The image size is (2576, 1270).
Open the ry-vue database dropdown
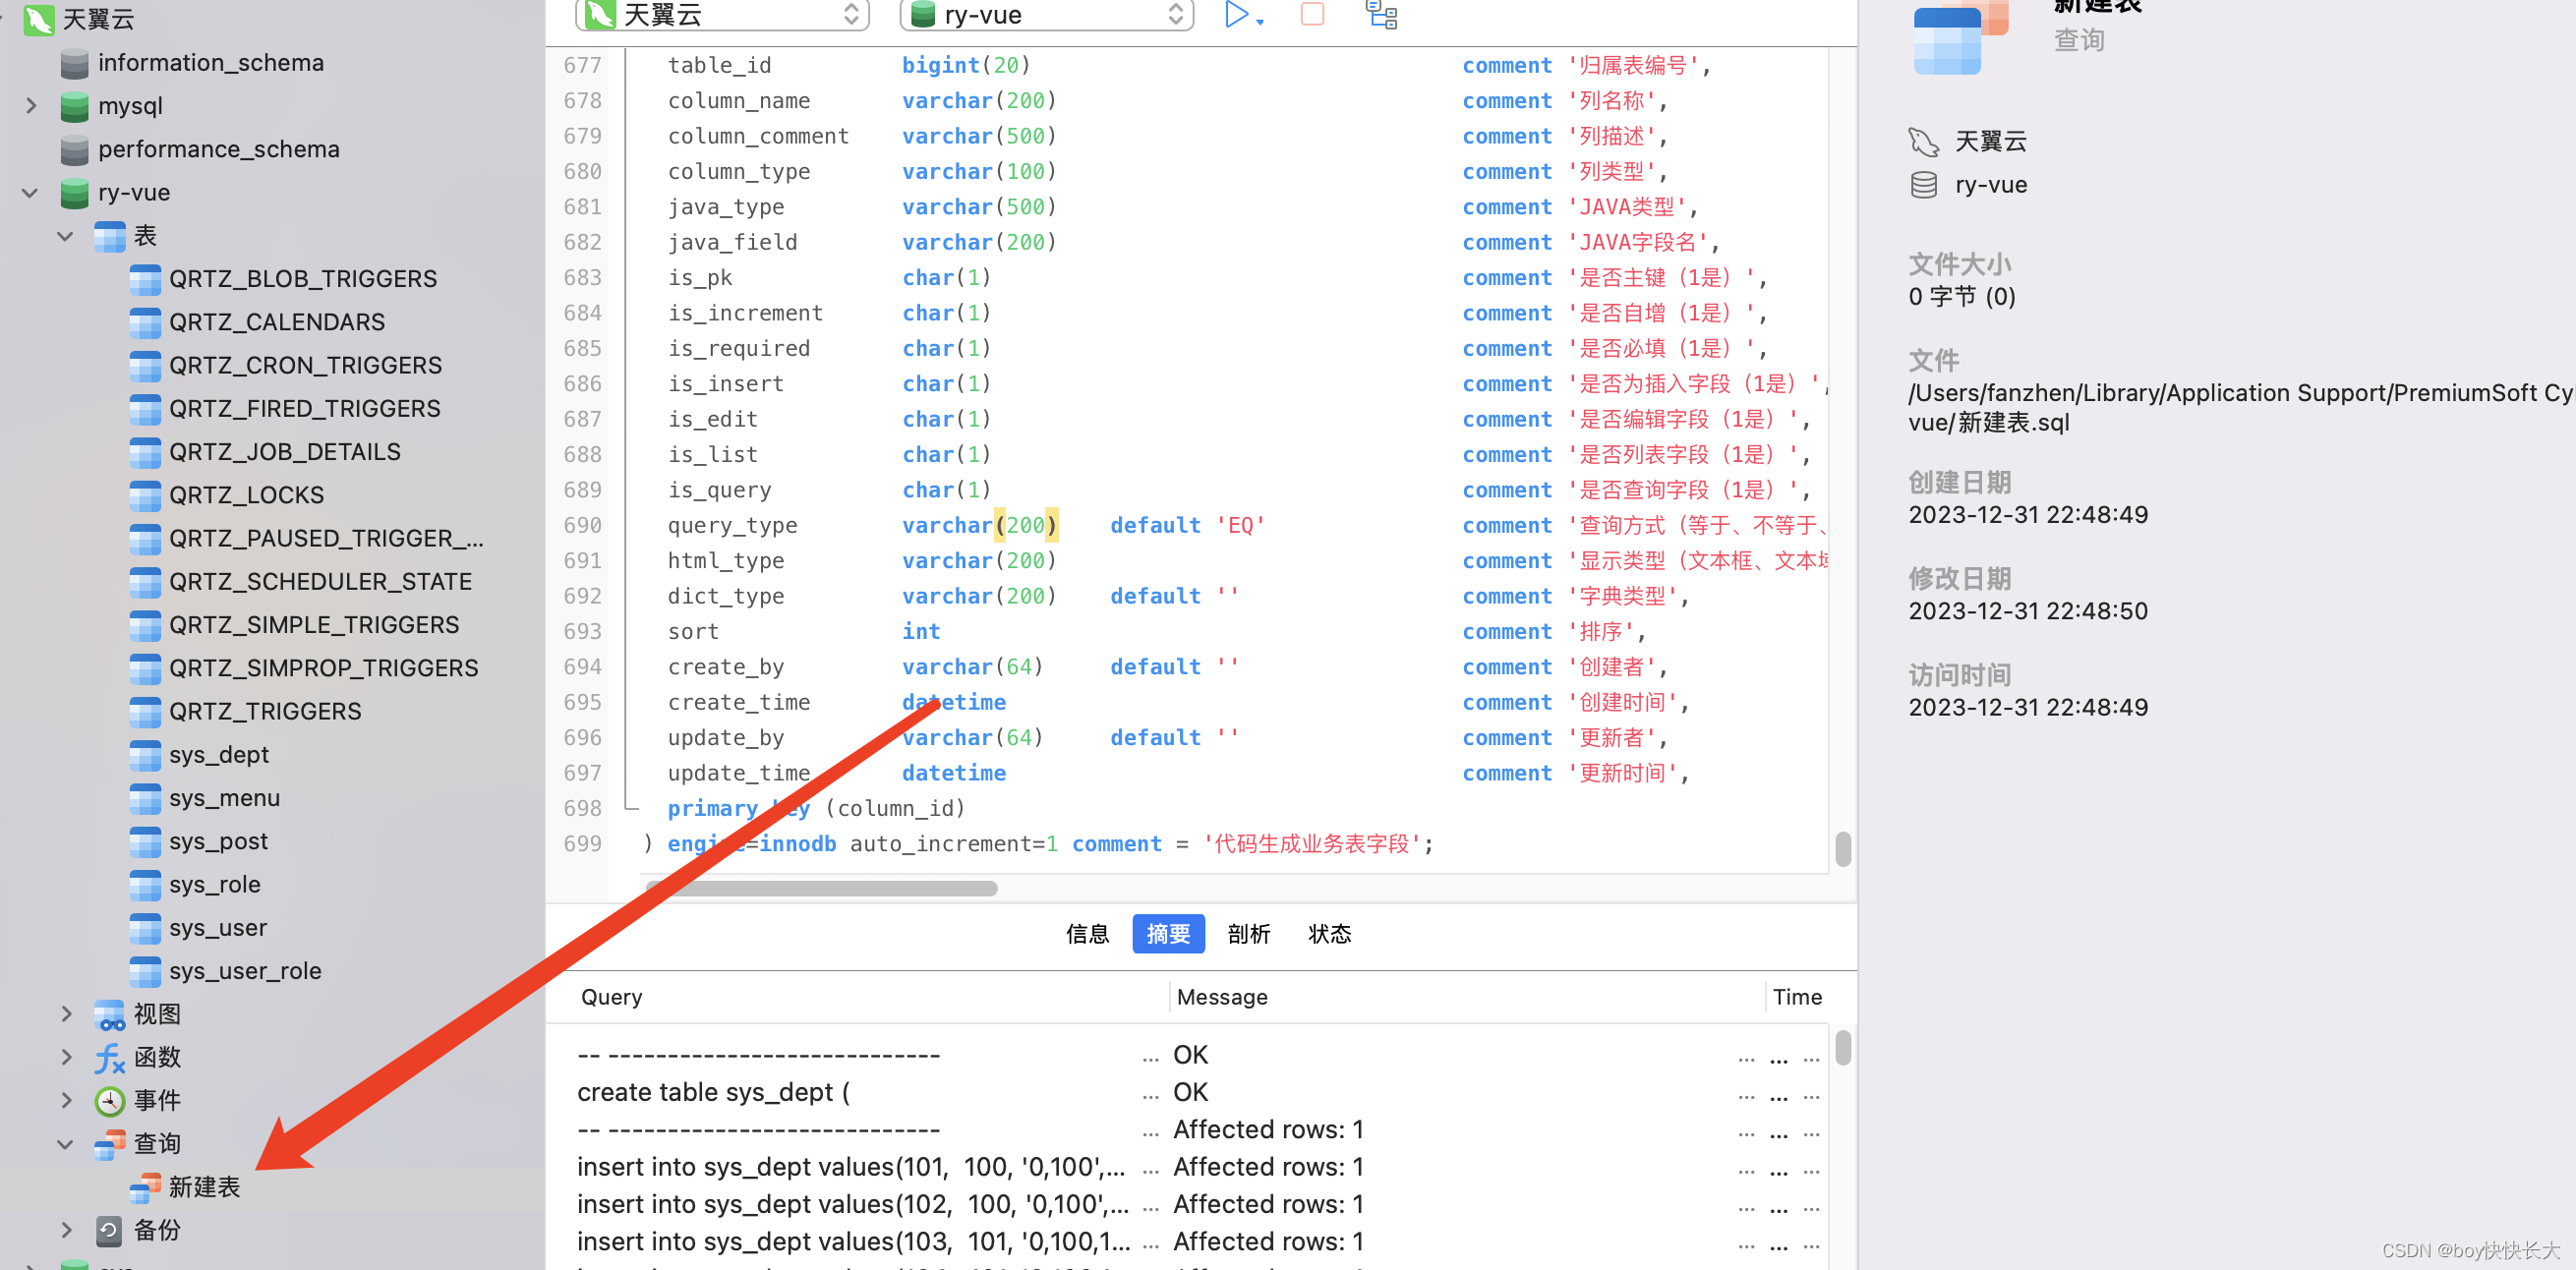click(1046, 14)
